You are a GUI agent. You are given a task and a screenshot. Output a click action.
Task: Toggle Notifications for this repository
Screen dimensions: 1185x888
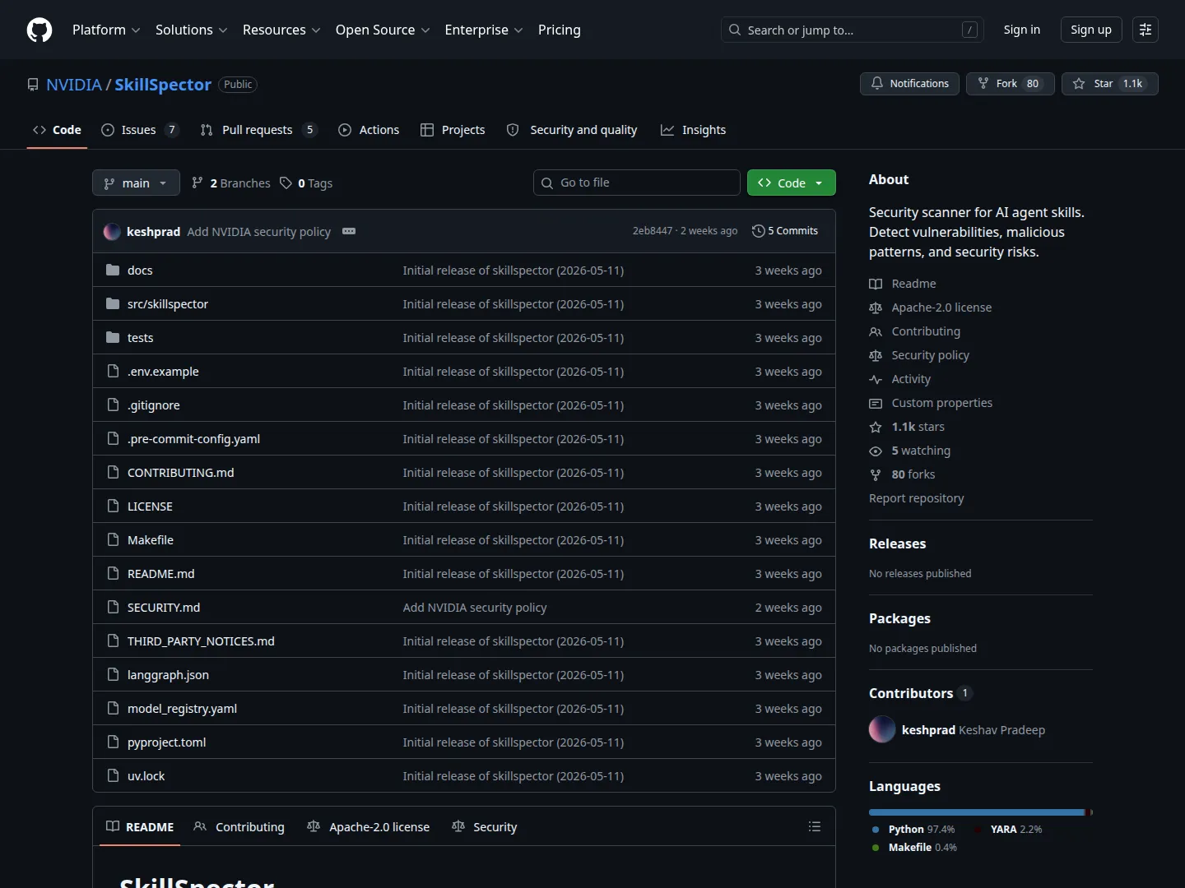[909, 84]
